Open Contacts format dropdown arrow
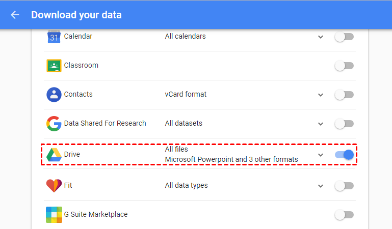This screenshot has height=229, width=392. coord(320,95)
